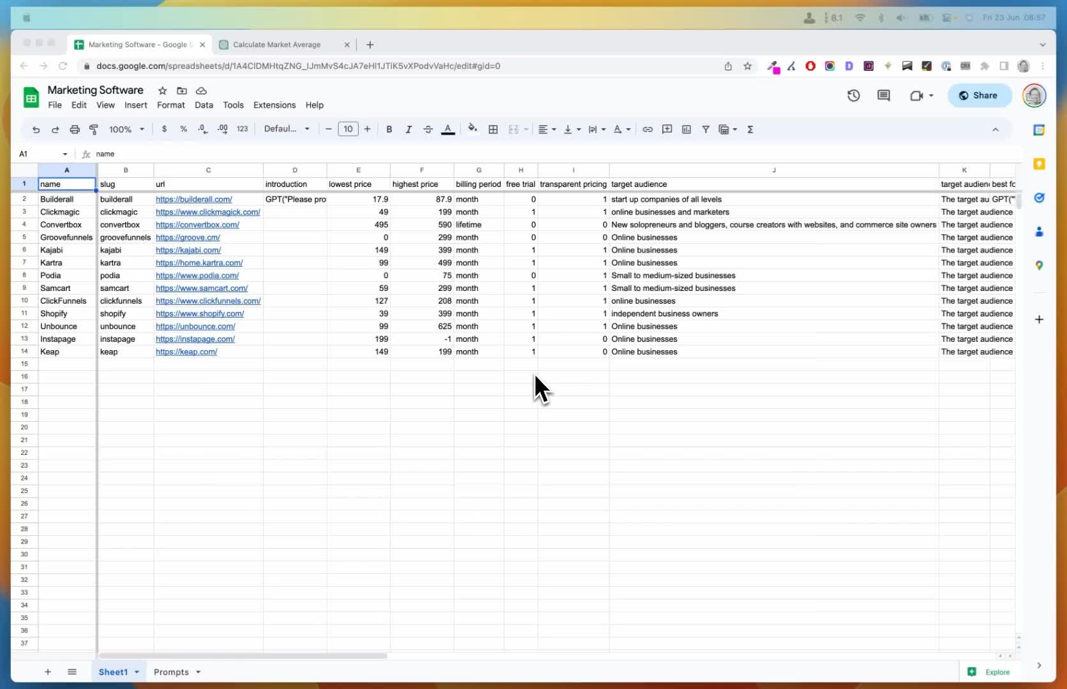1067x689 pixels.
Task: Click the font size input field
Action: point(348,129)
